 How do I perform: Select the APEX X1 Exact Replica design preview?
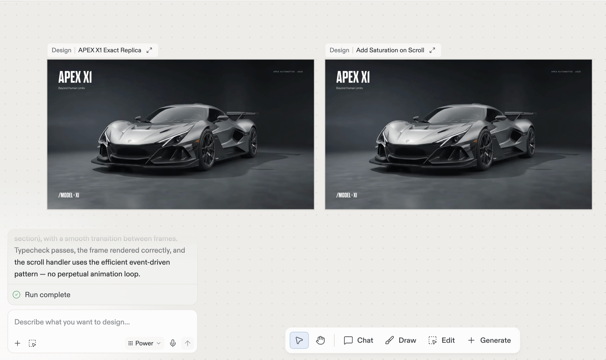click(x=181, y=134)
